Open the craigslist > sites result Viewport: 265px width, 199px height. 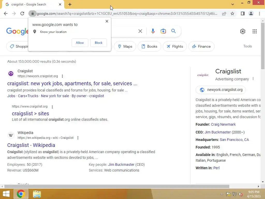point(31,113)
